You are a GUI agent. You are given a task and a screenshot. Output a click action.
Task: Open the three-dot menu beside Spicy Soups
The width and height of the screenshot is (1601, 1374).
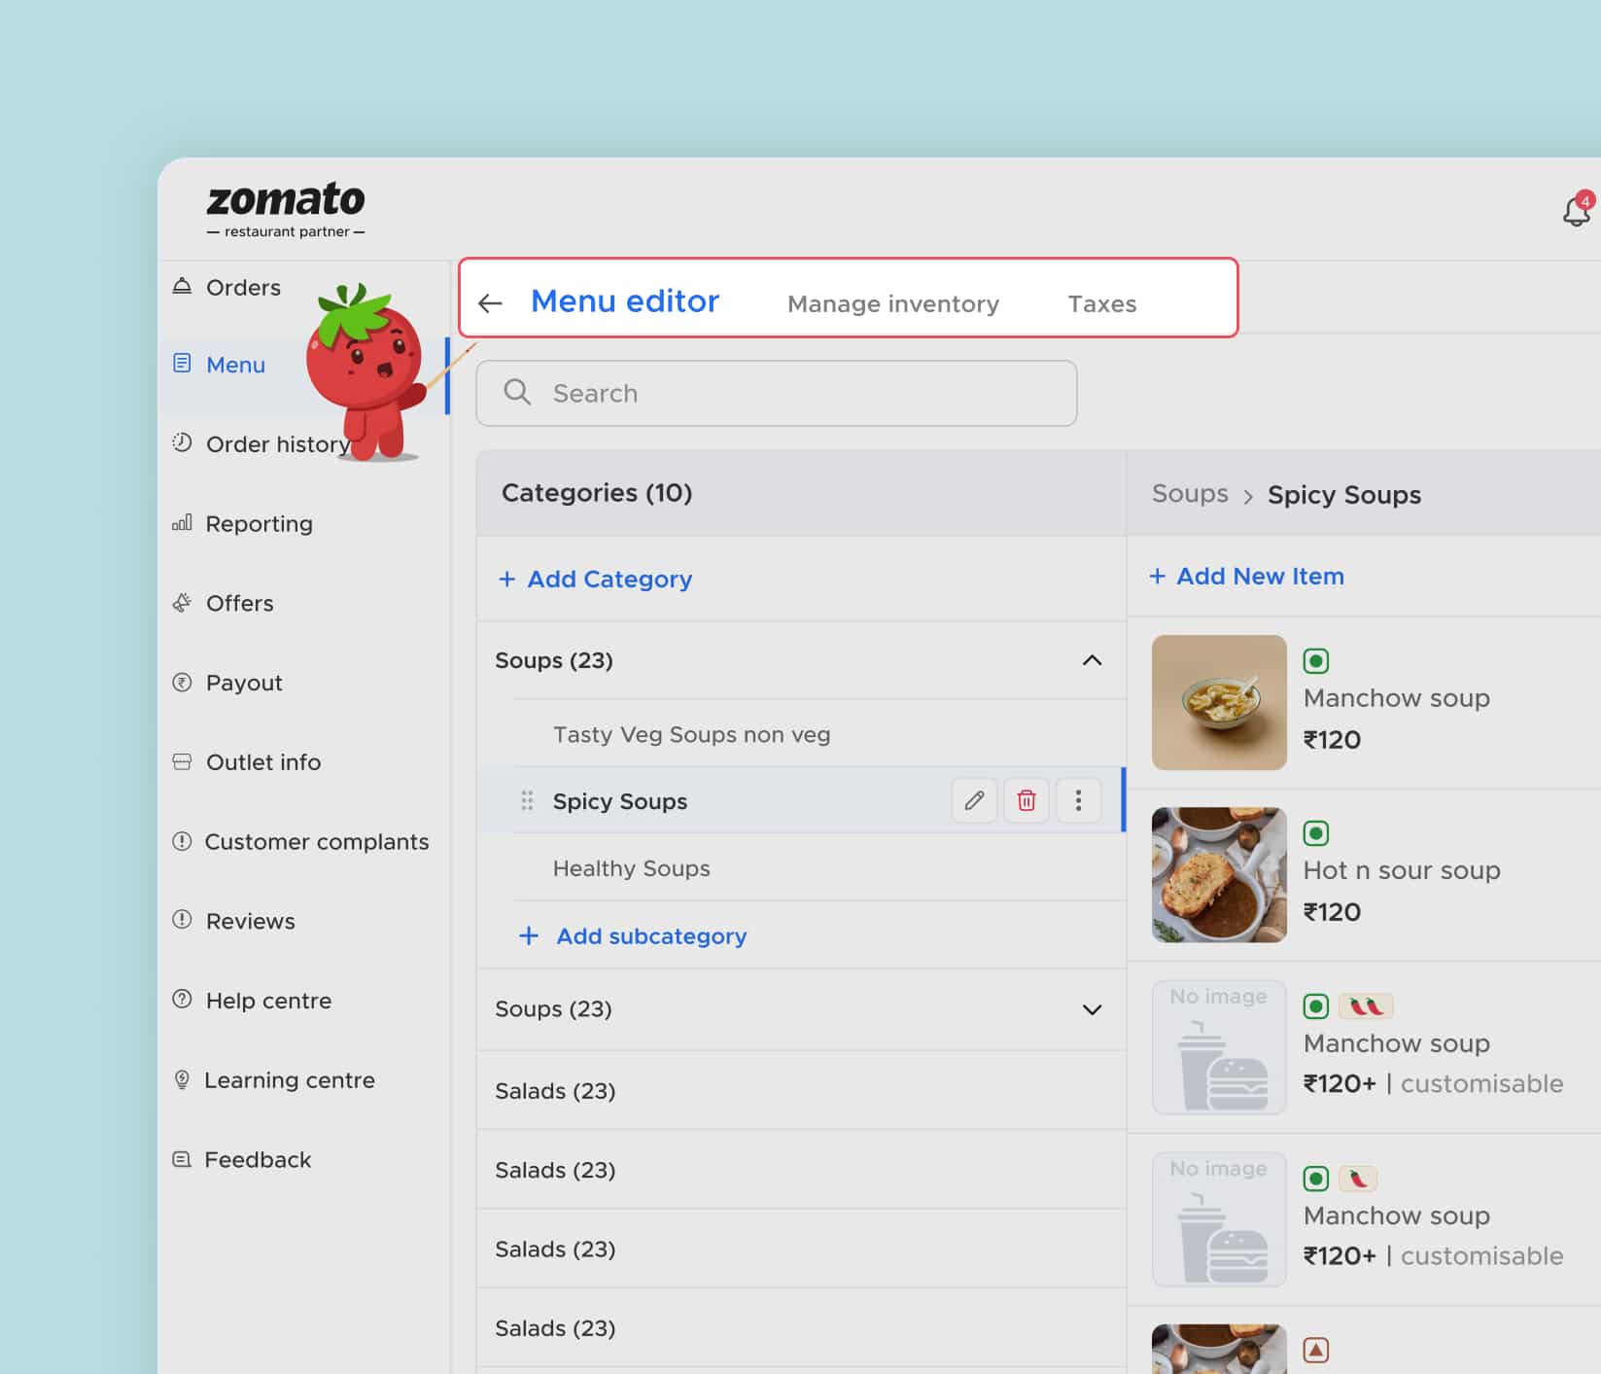click(1078, 800)
